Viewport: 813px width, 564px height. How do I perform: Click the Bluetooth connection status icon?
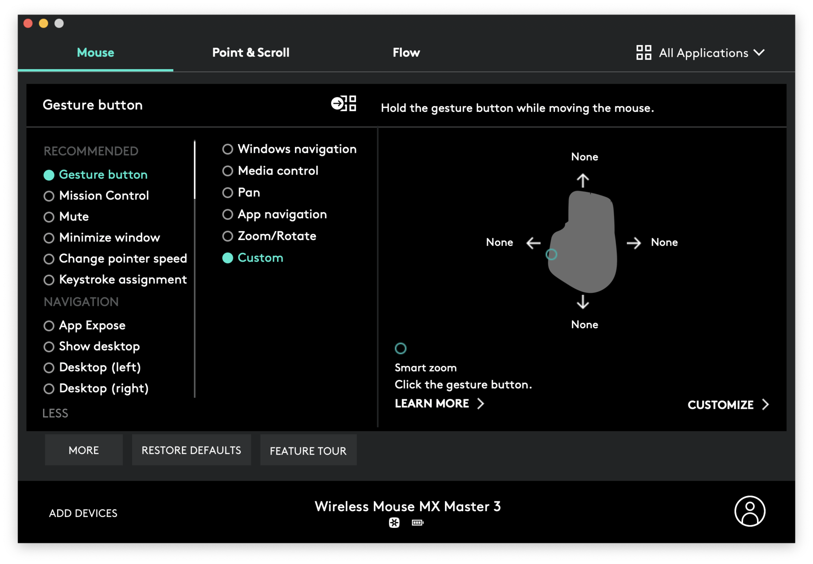coord(394,522)
